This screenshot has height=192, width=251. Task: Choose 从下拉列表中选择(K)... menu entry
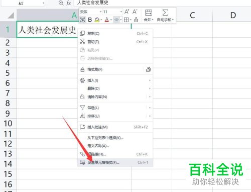[x=115, y=138]
